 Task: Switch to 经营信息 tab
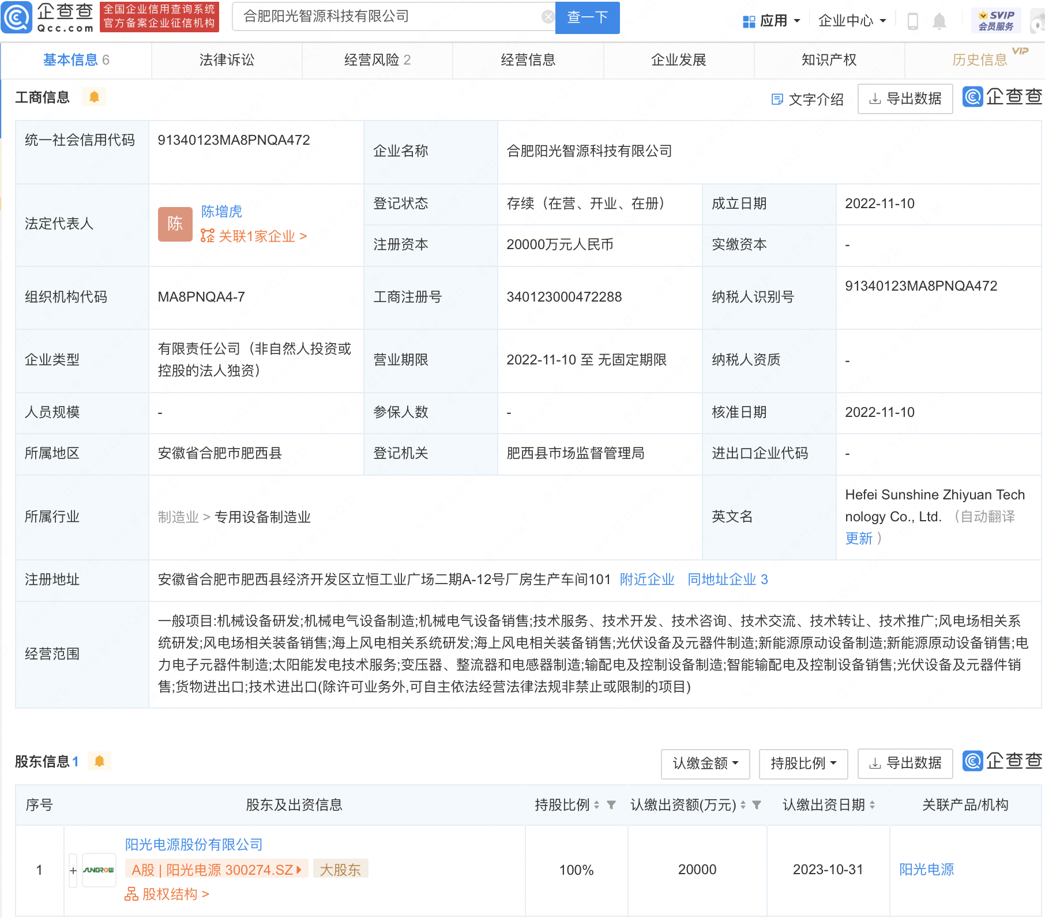[x=528, y=60]
